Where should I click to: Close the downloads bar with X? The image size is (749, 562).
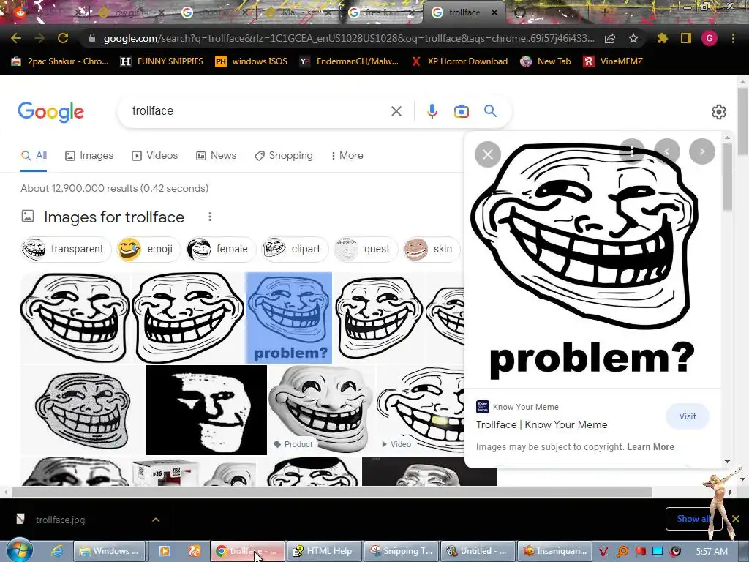736,519
